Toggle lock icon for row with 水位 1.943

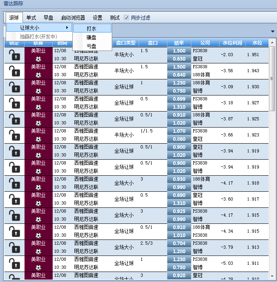pyautogui.click(x=14, y=71)
